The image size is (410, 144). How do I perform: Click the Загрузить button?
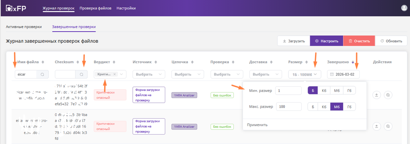(294, 41)
